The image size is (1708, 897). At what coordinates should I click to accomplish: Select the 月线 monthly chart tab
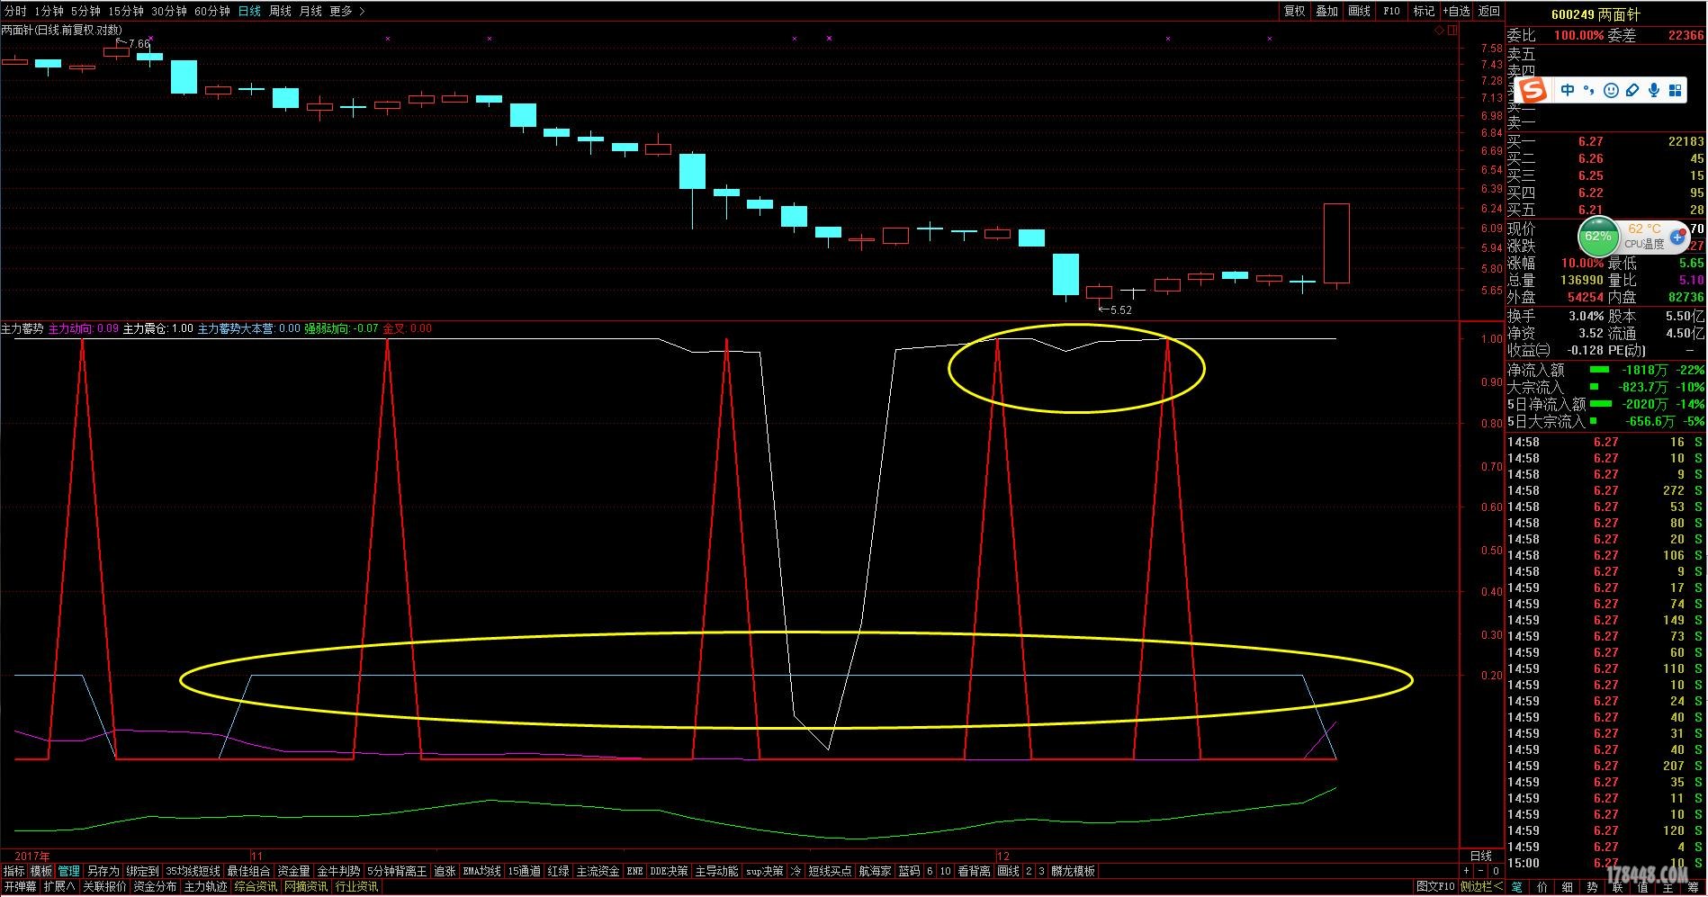(310, 11)
